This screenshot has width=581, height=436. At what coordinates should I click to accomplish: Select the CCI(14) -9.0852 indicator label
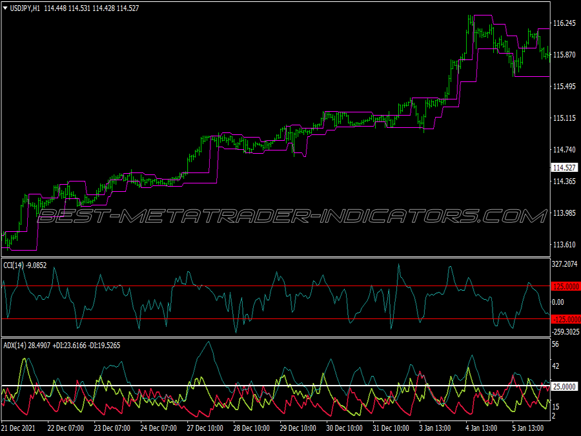pos(25,265)
